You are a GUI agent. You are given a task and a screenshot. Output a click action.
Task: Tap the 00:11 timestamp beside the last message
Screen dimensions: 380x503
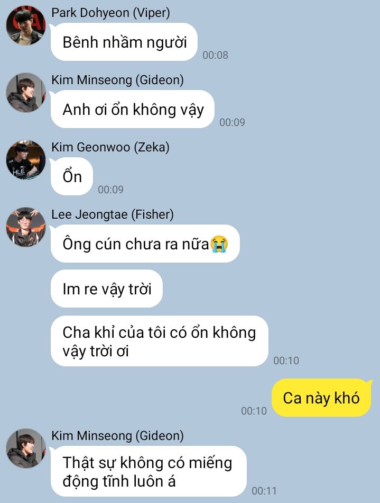264,491
